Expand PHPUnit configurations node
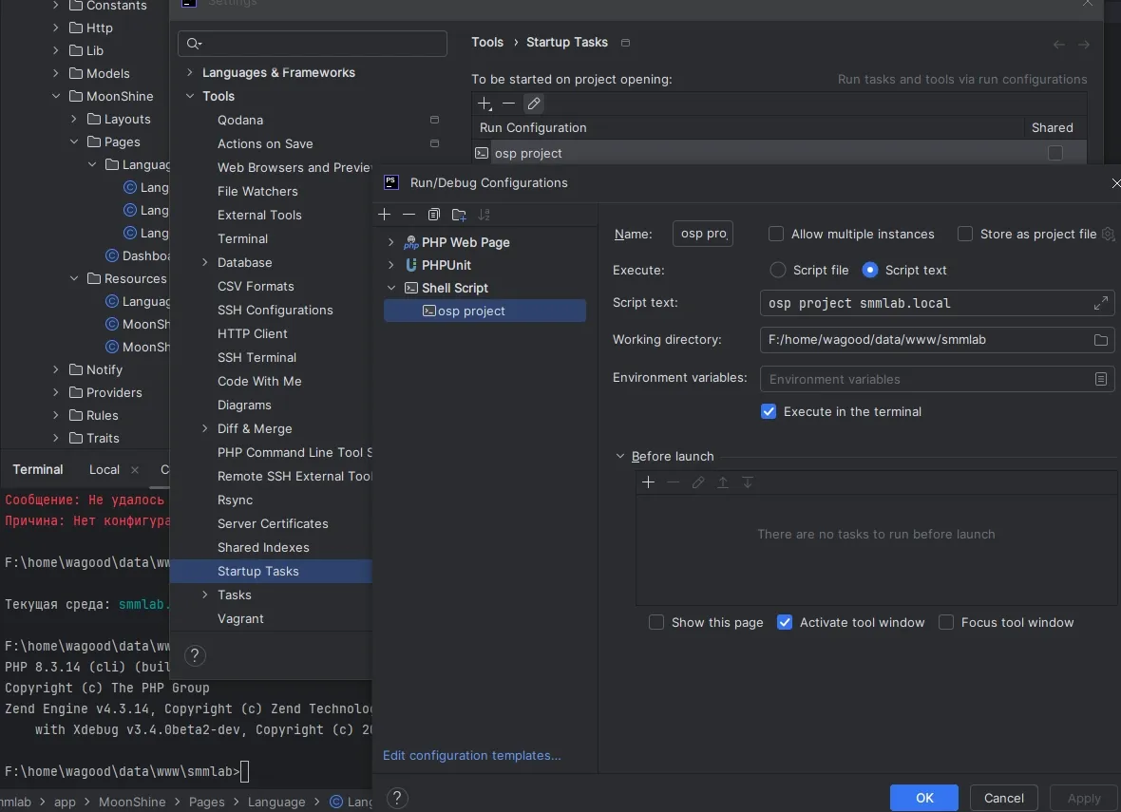Viewport: 1121px width, 812px height. coord(391,265)
